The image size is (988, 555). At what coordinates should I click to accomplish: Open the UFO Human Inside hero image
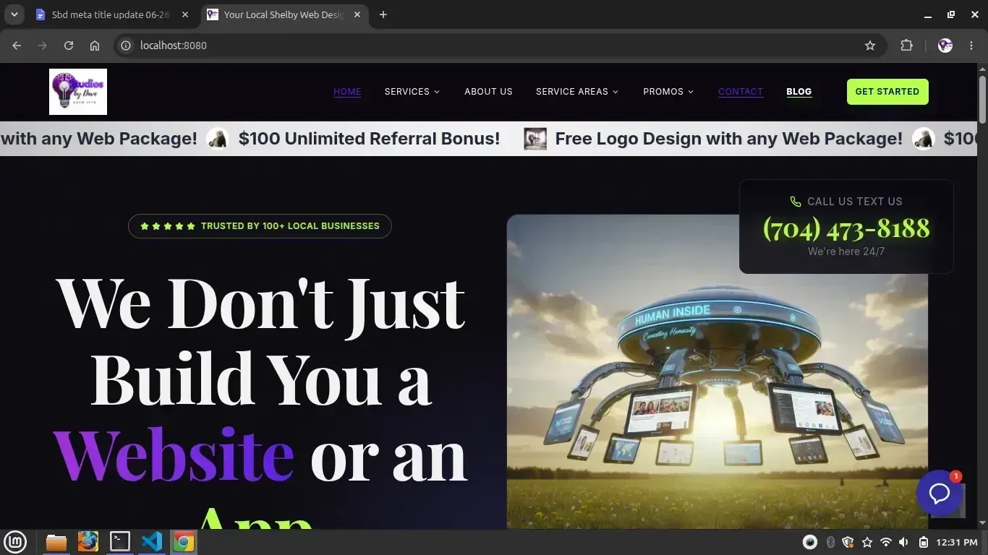pyautogui.click(x=717, y=371)
